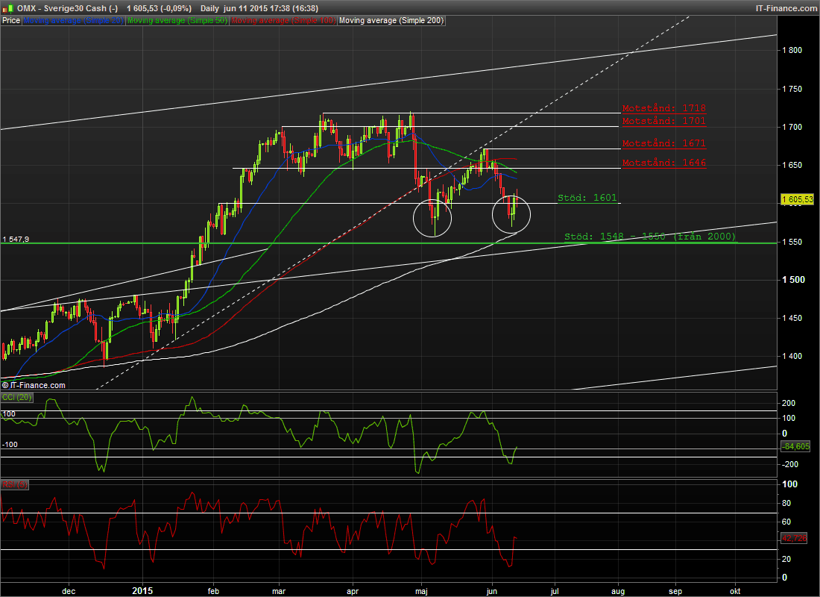Select the Moving average (Simple 20) label
The width and height of the screenshot is (820, 597).
73,21
